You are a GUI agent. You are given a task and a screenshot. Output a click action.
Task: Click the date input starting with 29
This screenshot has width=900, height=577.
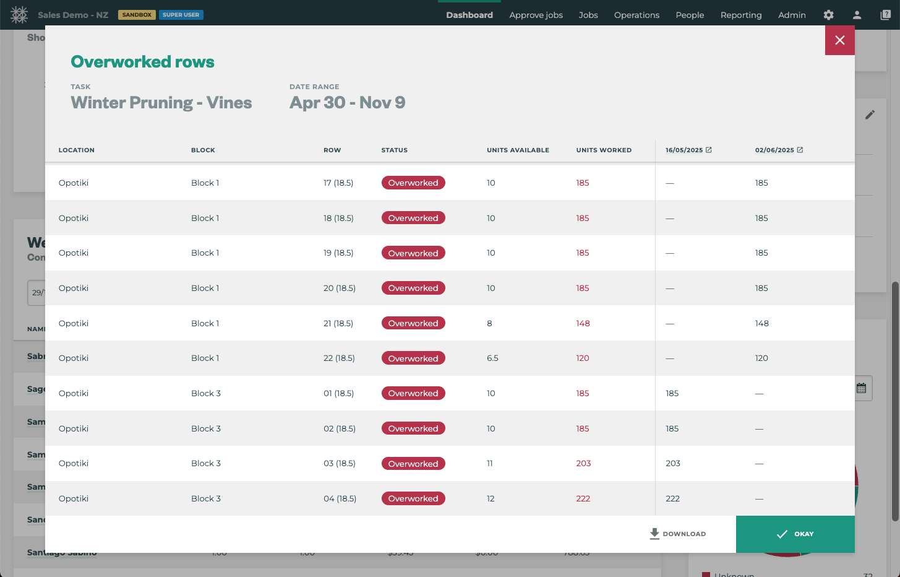pyautogui.click(x=37, y=292)
